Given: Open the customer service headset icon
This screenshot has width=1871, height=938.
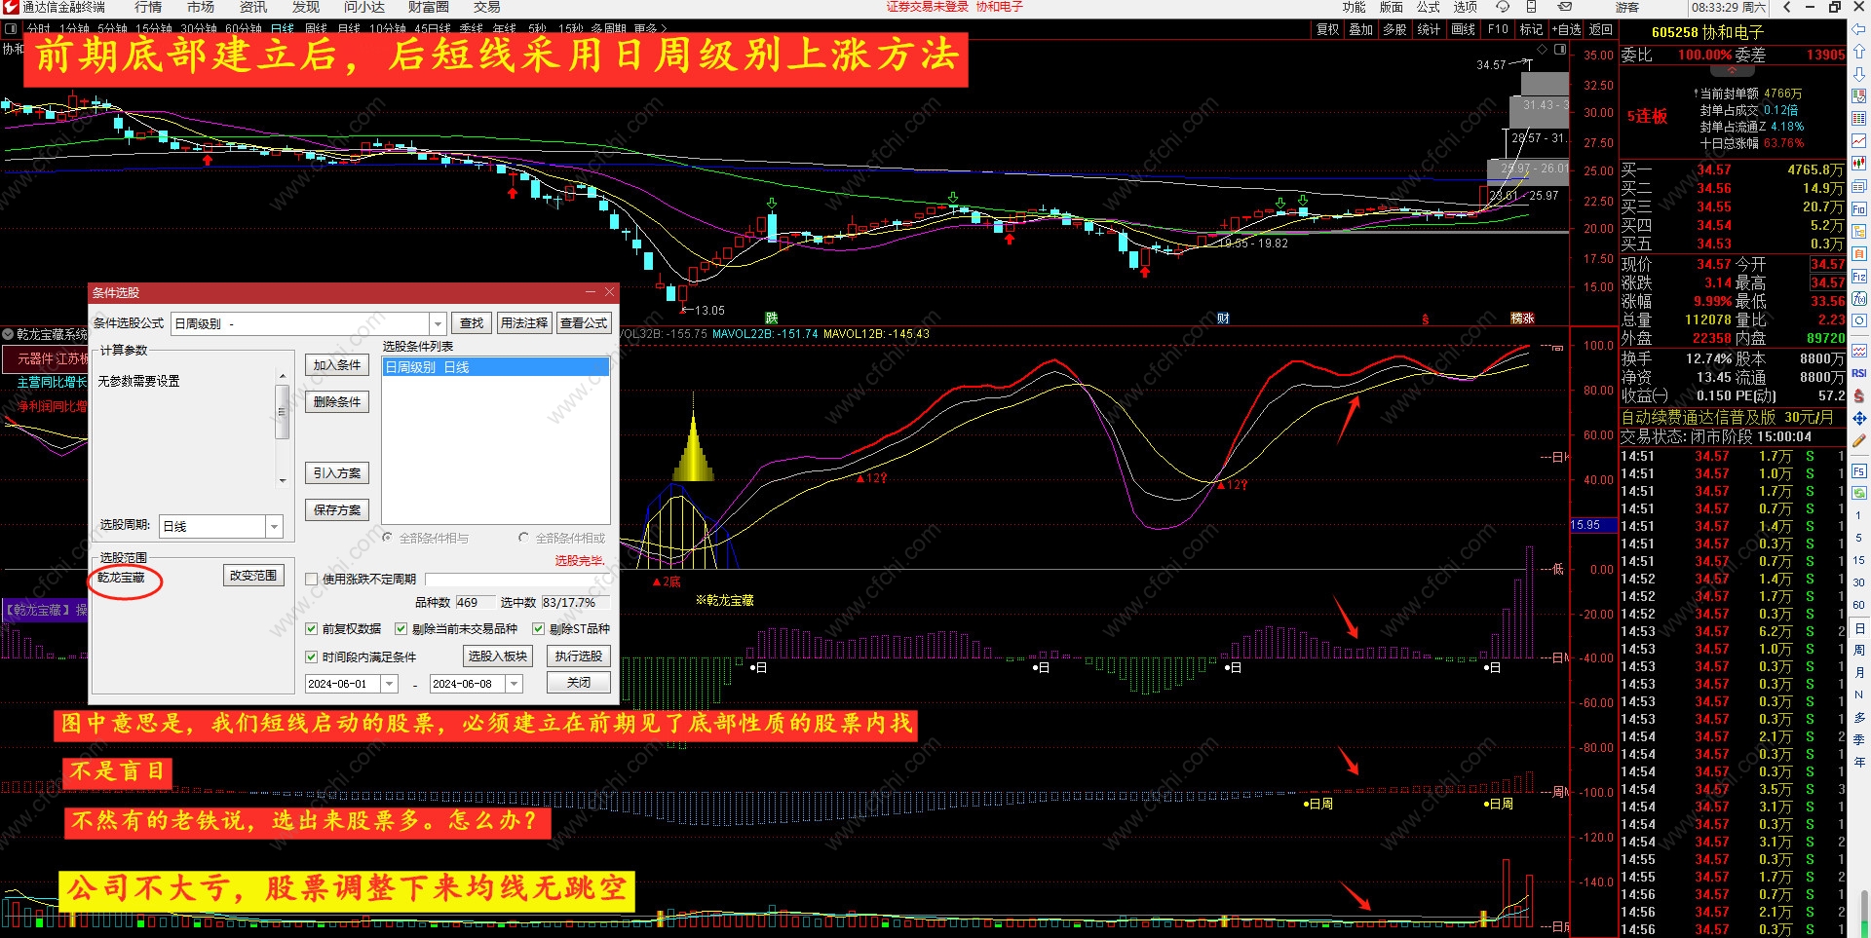Looking at the screenshot, I should tap(1503, 7).
